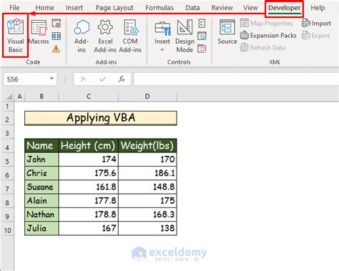Select the cell containing Alain
Viewport: 339px width, 271px height.
41,201
